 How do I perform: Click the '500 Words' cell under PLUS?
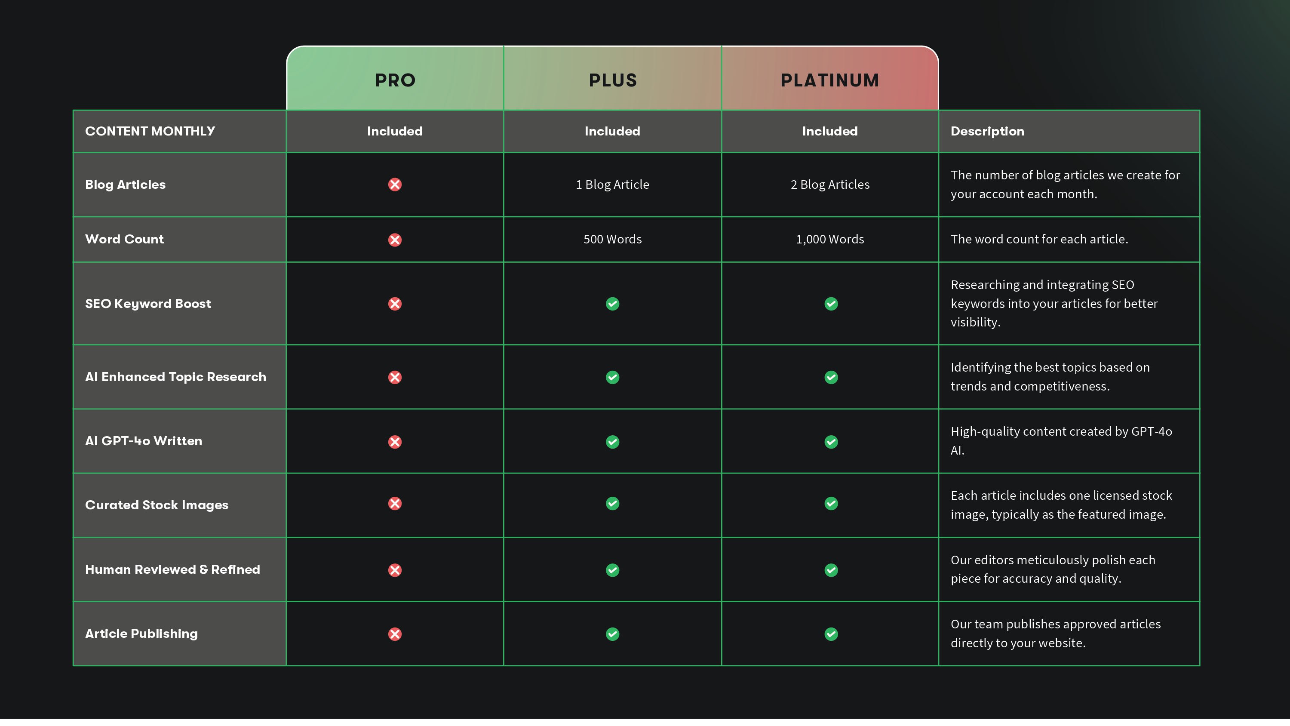pos(612,239)
